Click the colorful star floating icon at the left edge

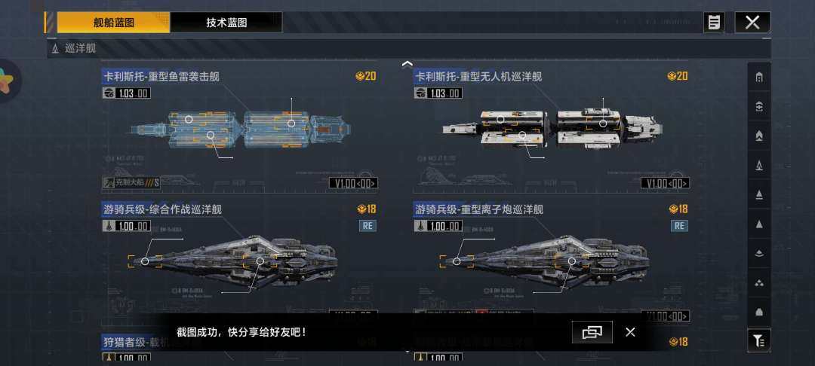(6, 82)
